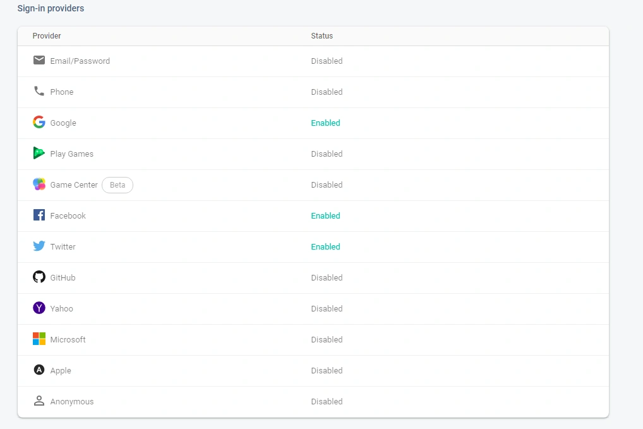Click the Status column header
The width and height of the screenshot is (643, 429).
pos(322,35)
